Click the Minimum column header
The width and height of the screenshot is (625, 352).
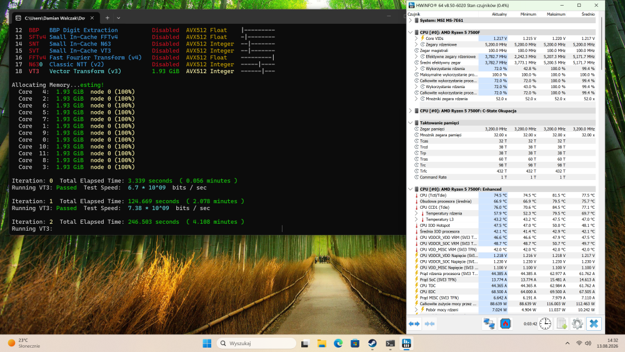pyautogui.click(x=522, y=14)
